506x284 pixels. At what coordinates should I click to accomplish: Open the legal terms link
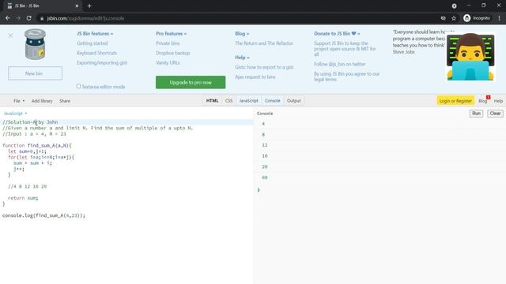pos(325,79)
